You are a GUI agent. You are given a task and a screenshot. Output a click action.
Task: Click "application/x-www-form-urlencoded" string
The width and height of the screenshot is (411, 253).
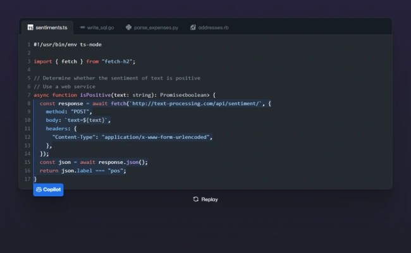pos(156,137)
